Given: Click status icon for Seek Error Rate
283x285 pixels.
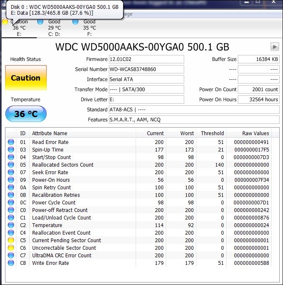Looking at the screenshot, I should 11,172.
